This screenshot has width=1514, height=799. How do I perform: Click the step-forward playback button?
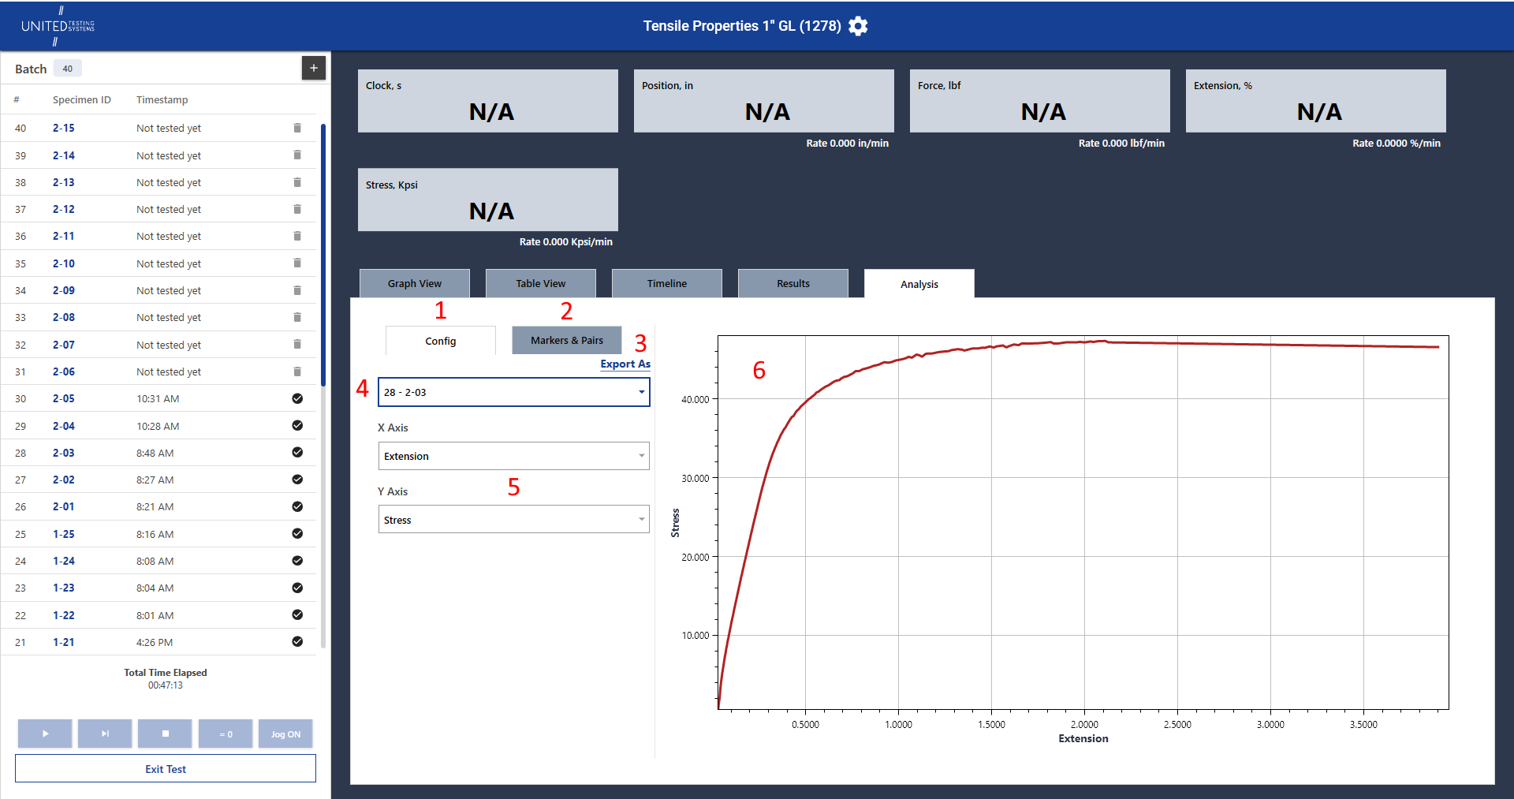(105, 734)
